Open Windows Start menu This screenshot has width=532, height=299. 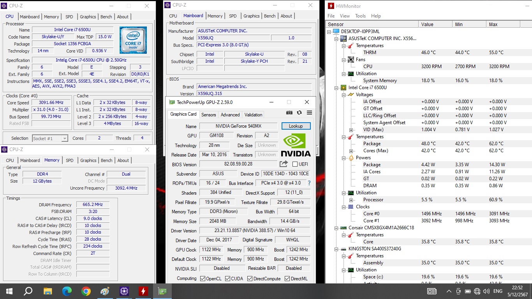tap(9, 291)
